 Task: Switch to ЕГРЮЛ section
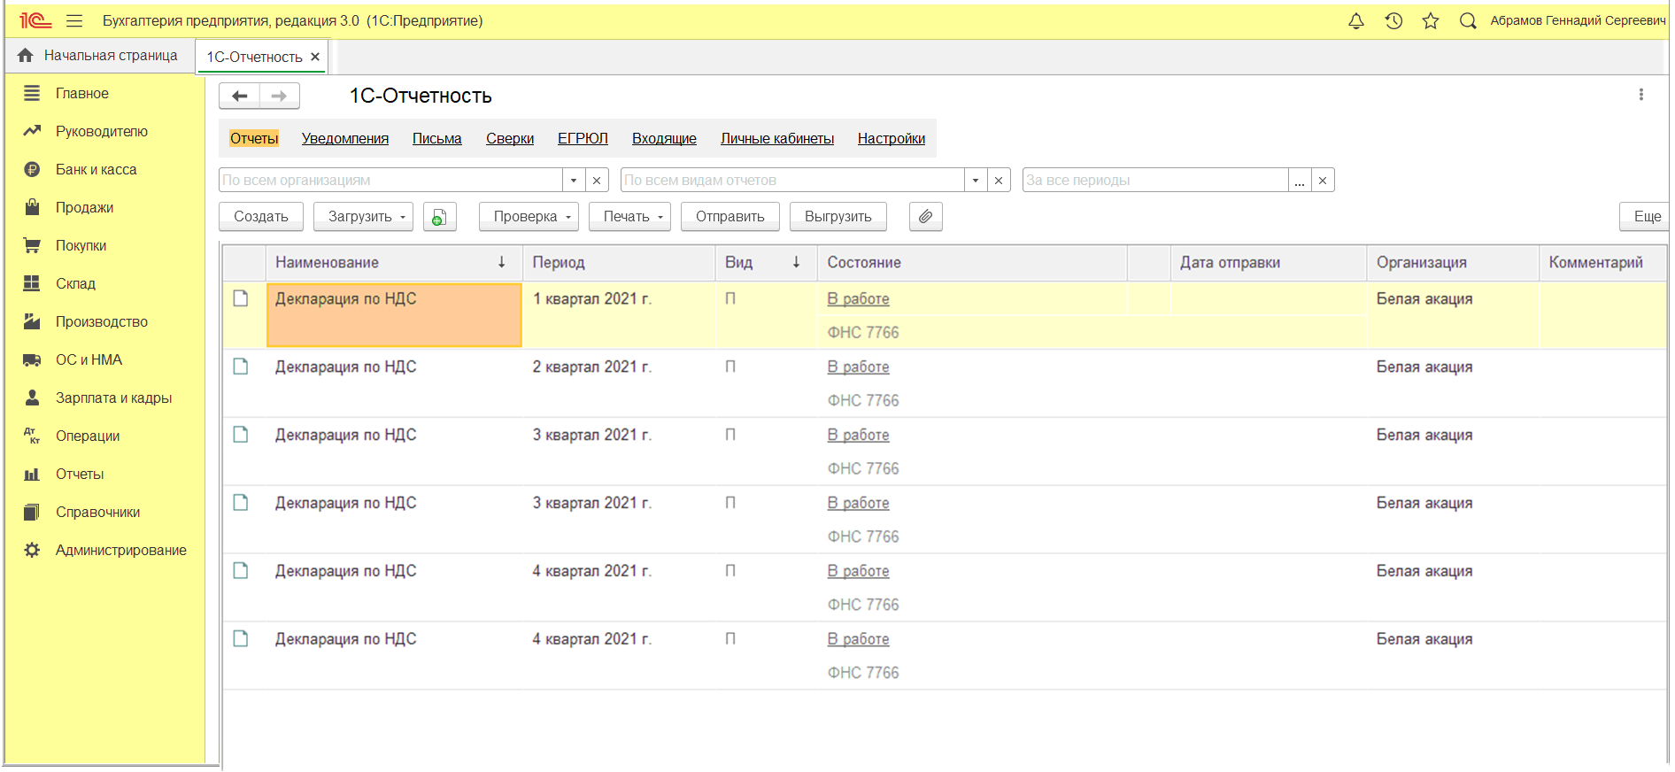click(x=583, y=138)
